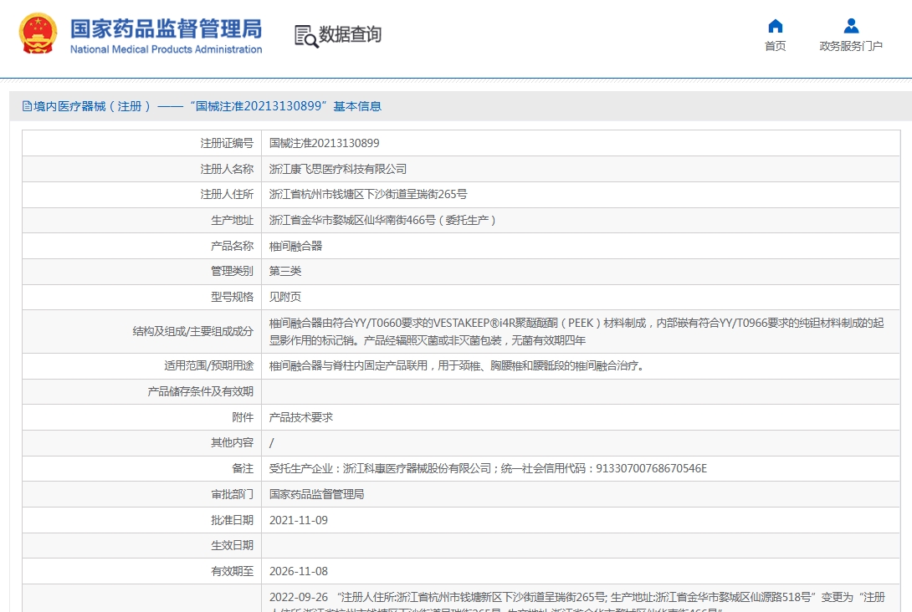Click the 附件 label
This screenshot has height=612, width=912.
pos(243,417)
